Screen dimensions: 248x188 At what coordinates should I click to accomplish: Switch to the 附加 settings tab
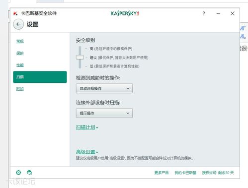pos(20,89)
